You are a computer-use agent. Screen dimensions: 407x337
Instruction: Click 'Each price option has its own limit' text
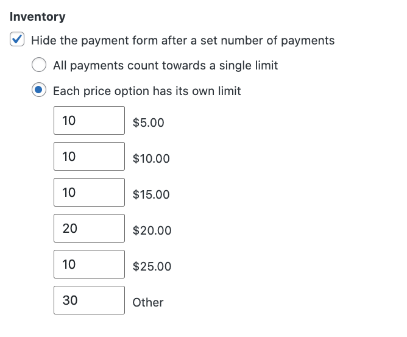(147, 91)
